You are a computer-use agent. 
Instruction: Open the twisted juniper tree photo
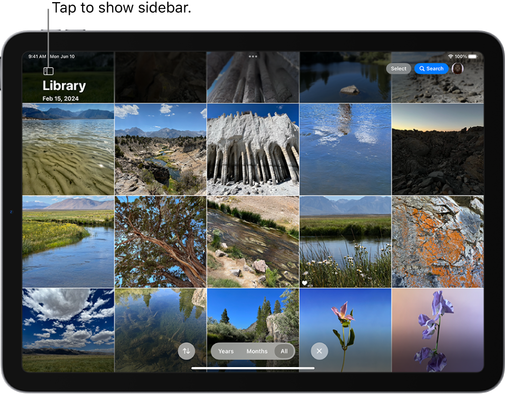click(x=160, y=242)
